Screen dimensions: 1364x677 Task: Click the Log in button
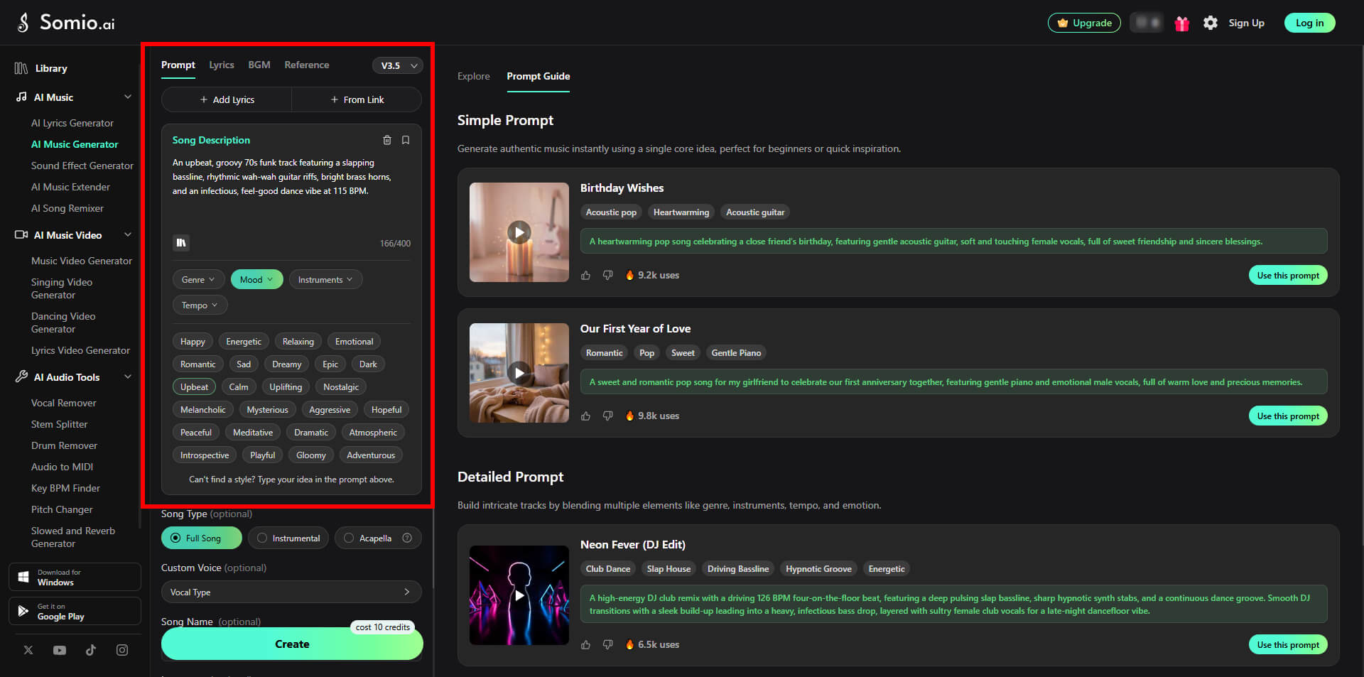point(1310,23)
